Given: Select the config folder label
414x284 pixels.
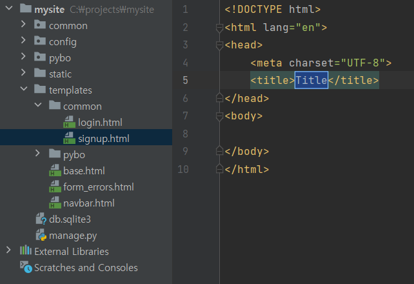Looking at the screenshot, I should click(63, 42).
